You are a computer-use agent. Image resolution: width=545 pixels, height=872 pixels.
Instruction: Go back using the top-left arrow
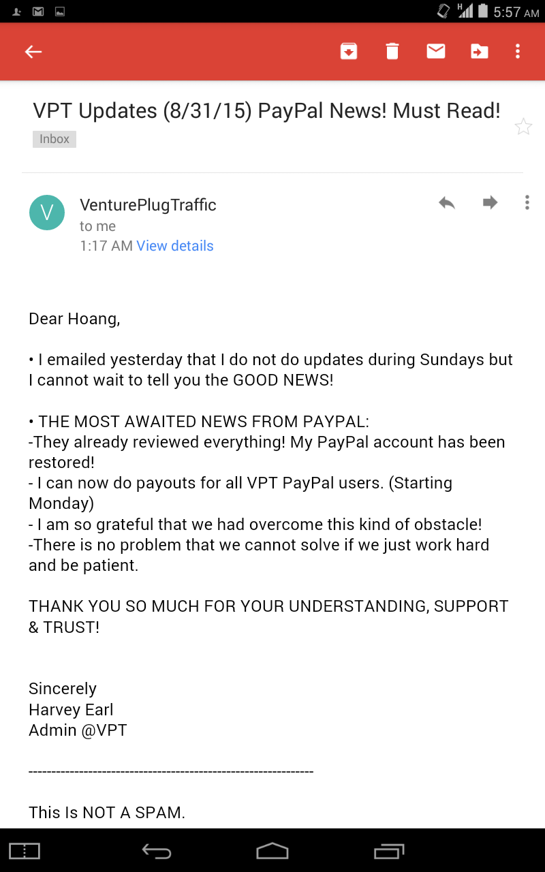(33, 52)
